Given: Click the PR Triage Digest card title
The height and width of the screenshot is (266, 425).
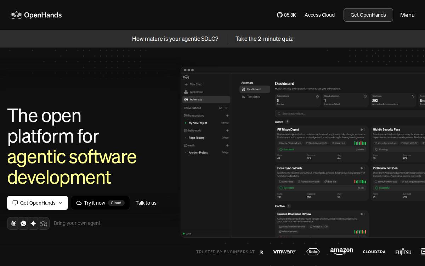Looking at the screenshot, I should [x=288, y=130].
